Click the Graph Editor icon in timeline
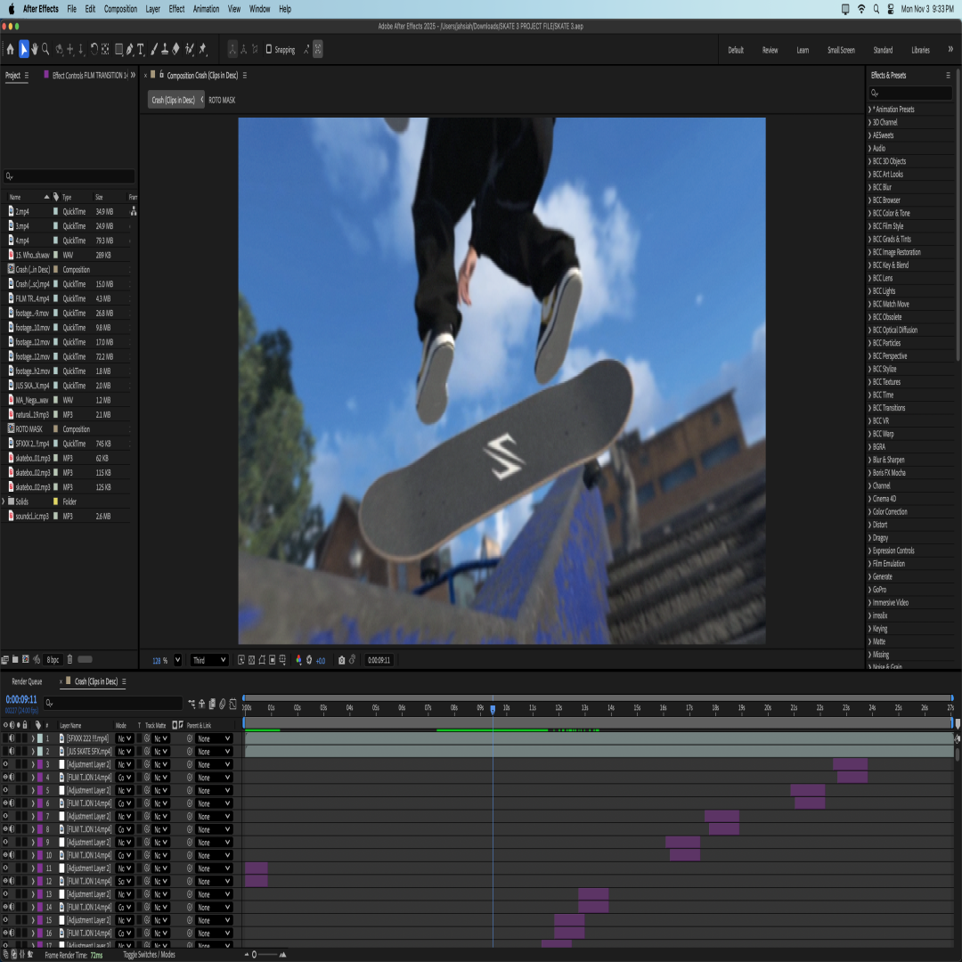 [x=232, y=705]
